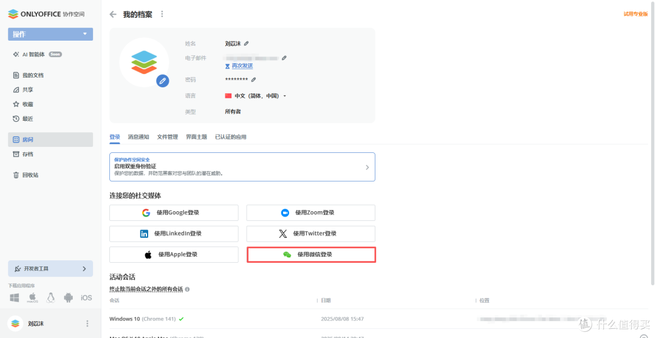Open the 启用双重身份验证 banner
This screenshot has height=338, width=656.
(242, 167)
